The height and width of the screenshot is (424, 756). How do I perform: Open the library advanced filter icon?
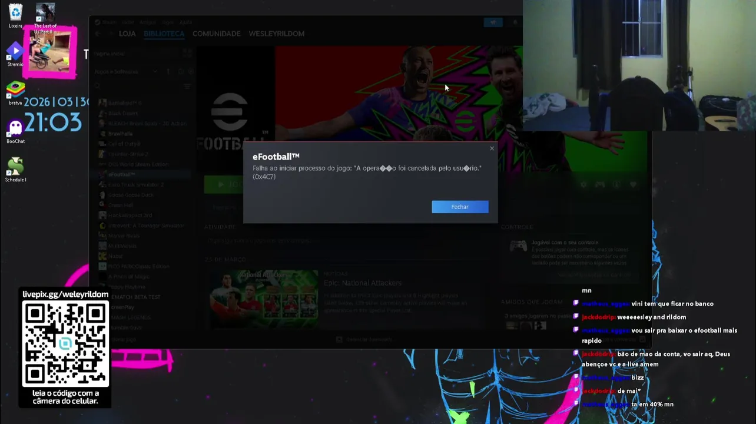pyautogui.click(x=187, y=87)
